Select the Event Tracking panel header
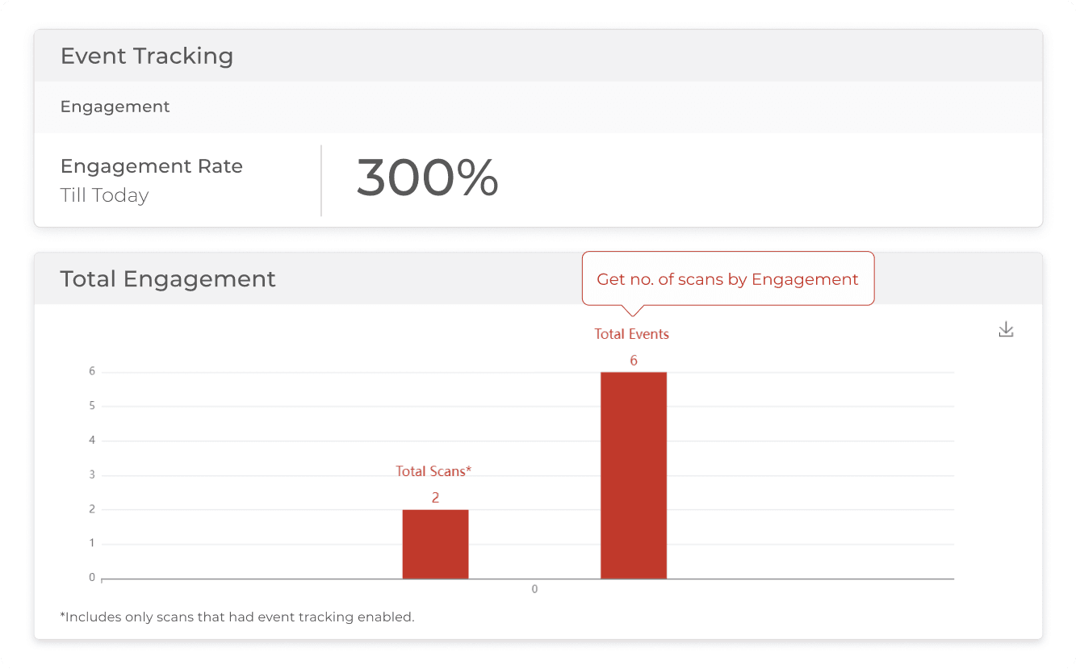1076x669 pixels. click(147, 56)
